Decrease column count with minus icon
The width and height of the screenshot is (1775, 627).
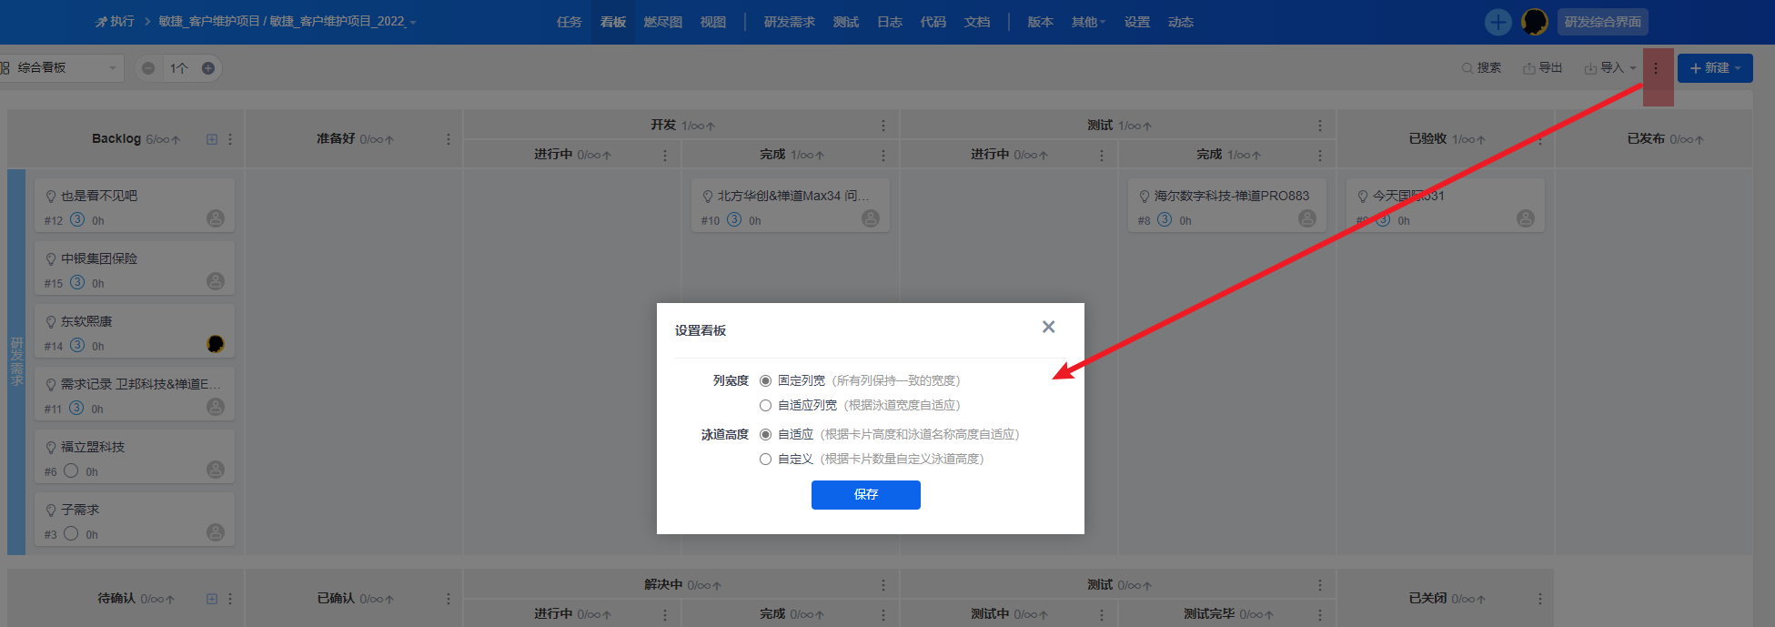tap(148, 68)
